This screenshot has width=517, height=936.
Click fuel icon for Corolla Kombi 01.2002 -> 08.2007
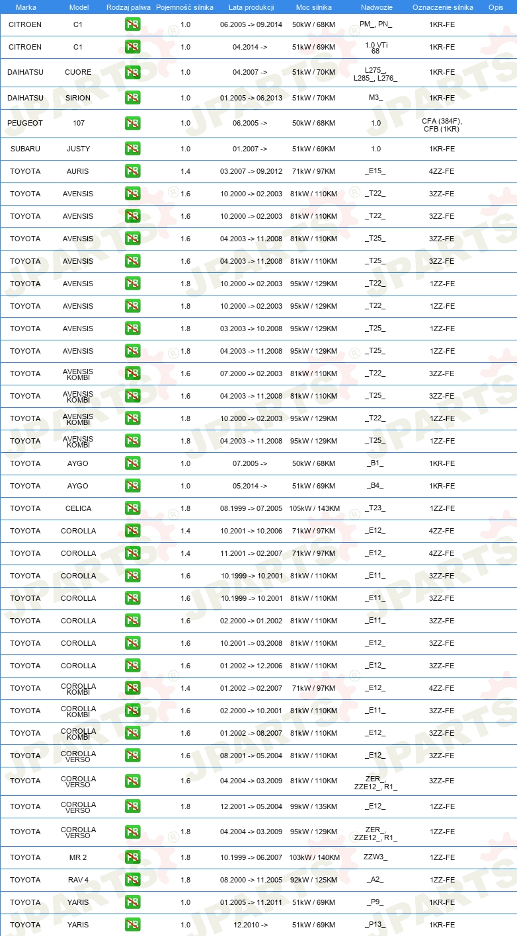pos(132,733)
